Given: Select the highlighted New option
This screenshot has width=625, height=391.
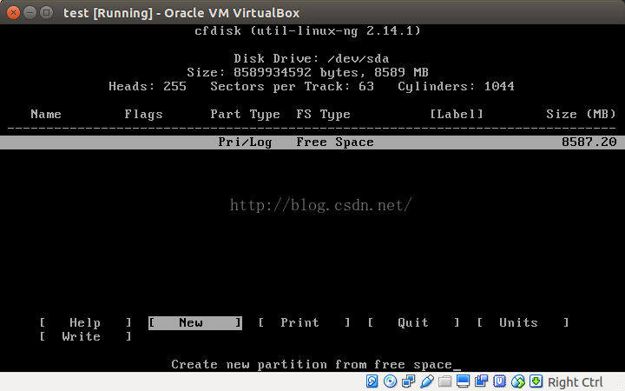Looking at the screenshot, I should point(195,322).
